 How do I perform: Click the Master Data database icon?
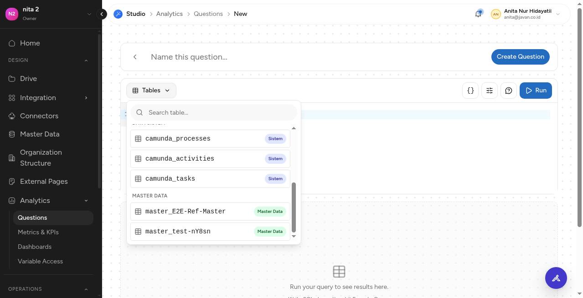(12, 134)
